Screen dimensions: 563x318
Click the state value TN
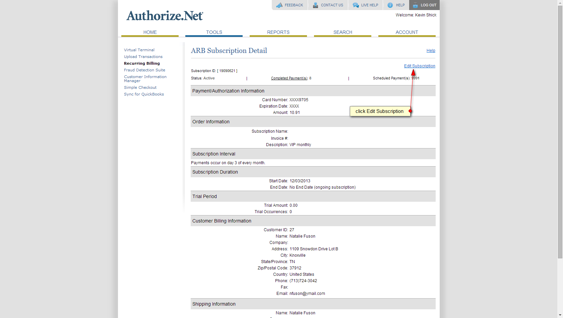click(x=292, y=262)
